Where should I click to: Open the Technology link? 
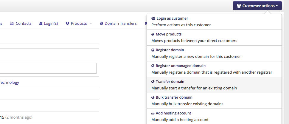click(9, 82)
